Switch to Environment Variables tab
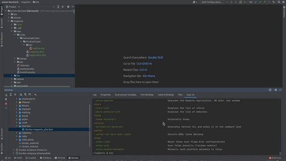The height and width of the screenshot is (161, 286). pos(126,95)
